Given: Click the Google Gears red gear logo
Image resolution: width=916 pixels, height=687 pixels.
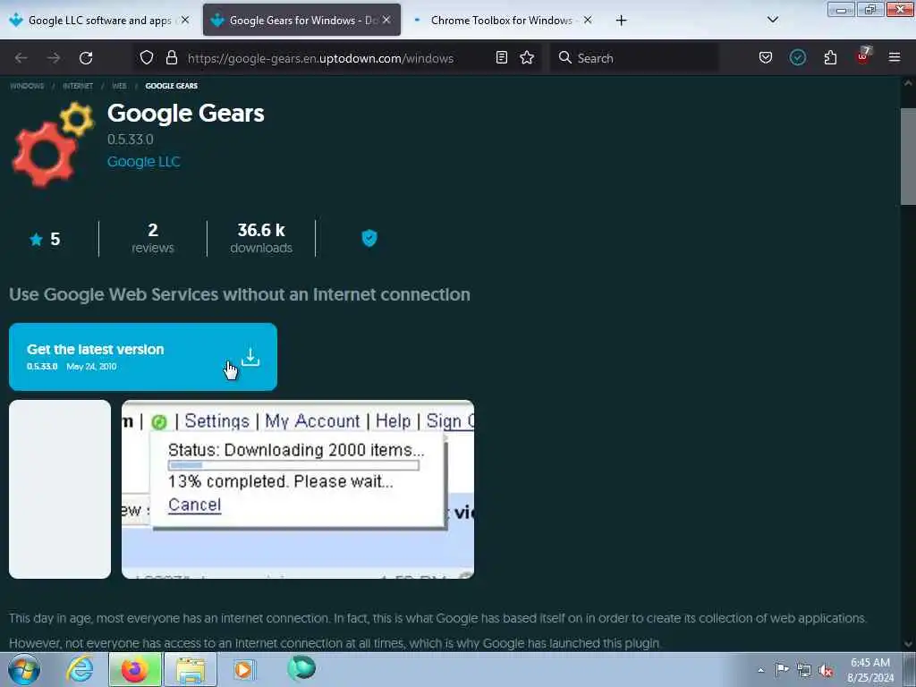Looking at the screenshot, I should pos(52,146).
